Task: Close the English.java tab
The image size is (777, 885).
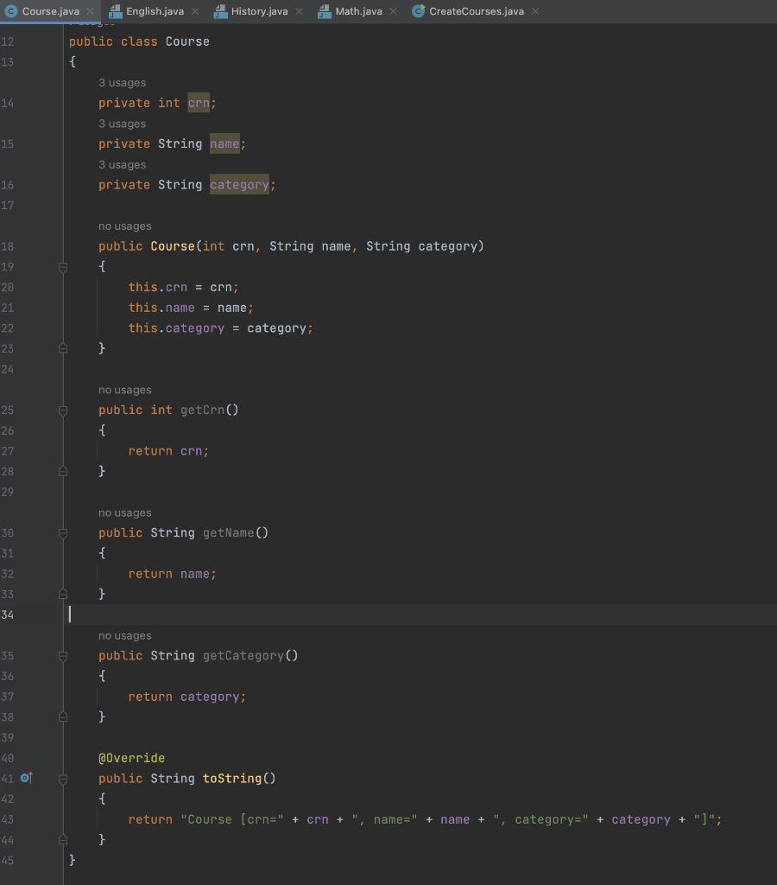Action: click(x=195, y=11)
